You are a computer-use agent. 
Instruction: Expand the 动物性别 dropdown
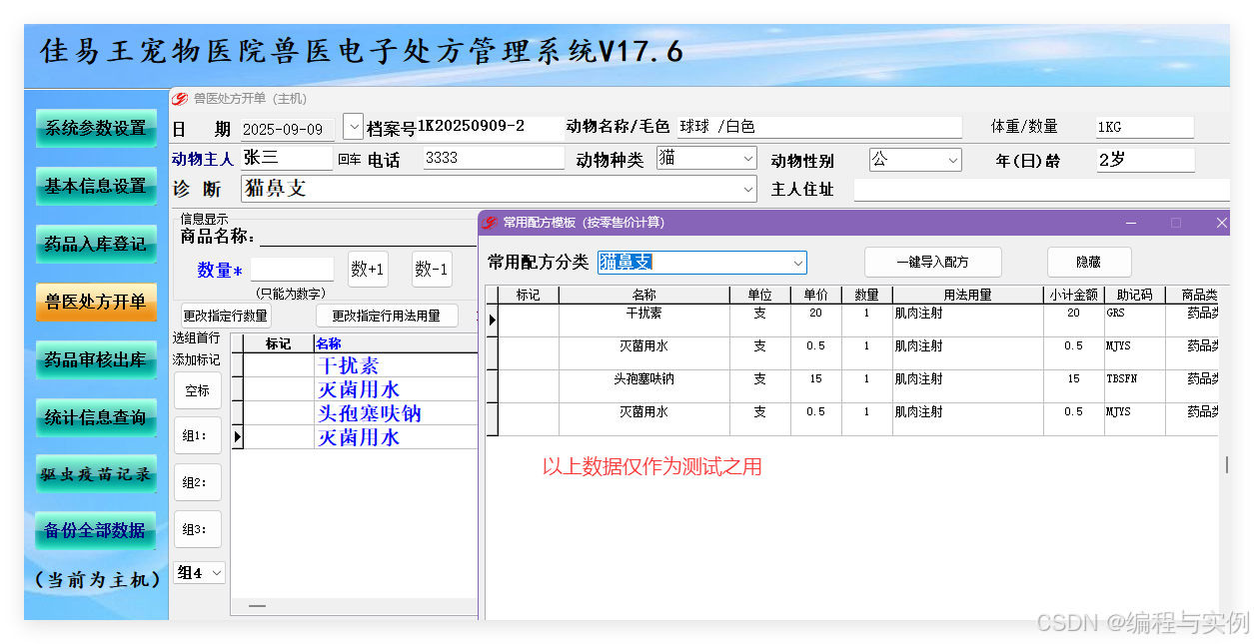952,160
